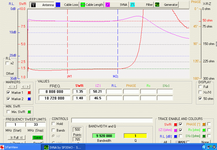Enable the PHASE trace checkbox
Viewport: 217px width, 150px height.
[x=209, y=124]
